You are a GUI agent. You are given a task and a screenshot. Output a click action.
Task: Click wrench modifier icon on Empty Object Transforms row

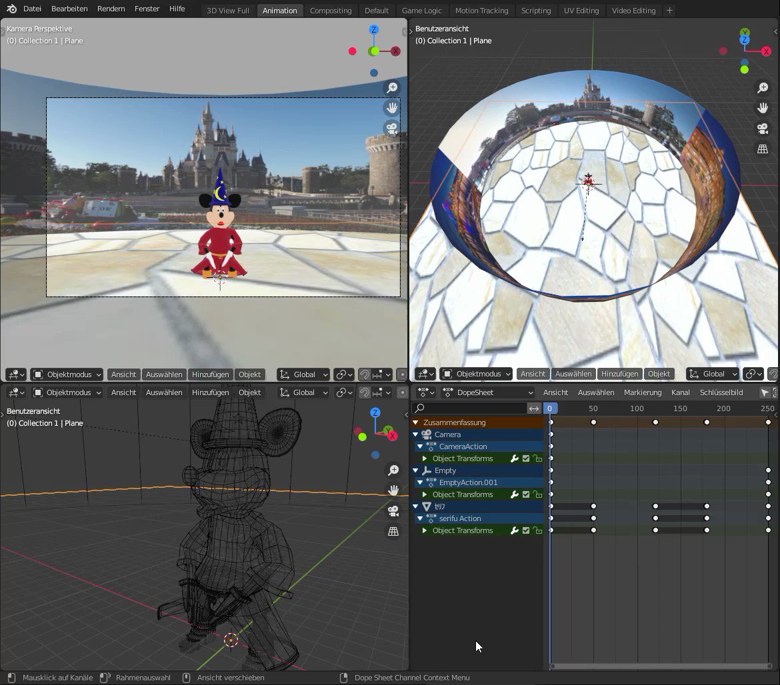coord(515,494)
